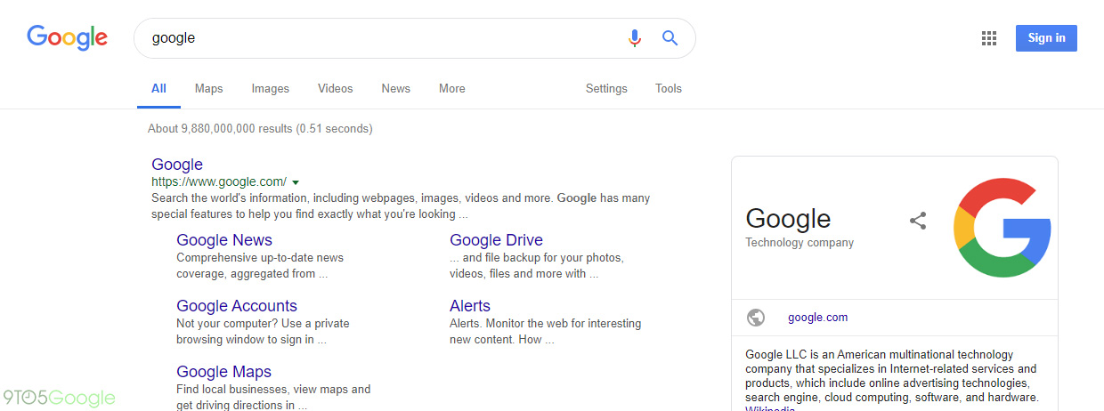Open the Settings menu
Image resolution: width=1104 pixels, height=411 pixels.
606,89
